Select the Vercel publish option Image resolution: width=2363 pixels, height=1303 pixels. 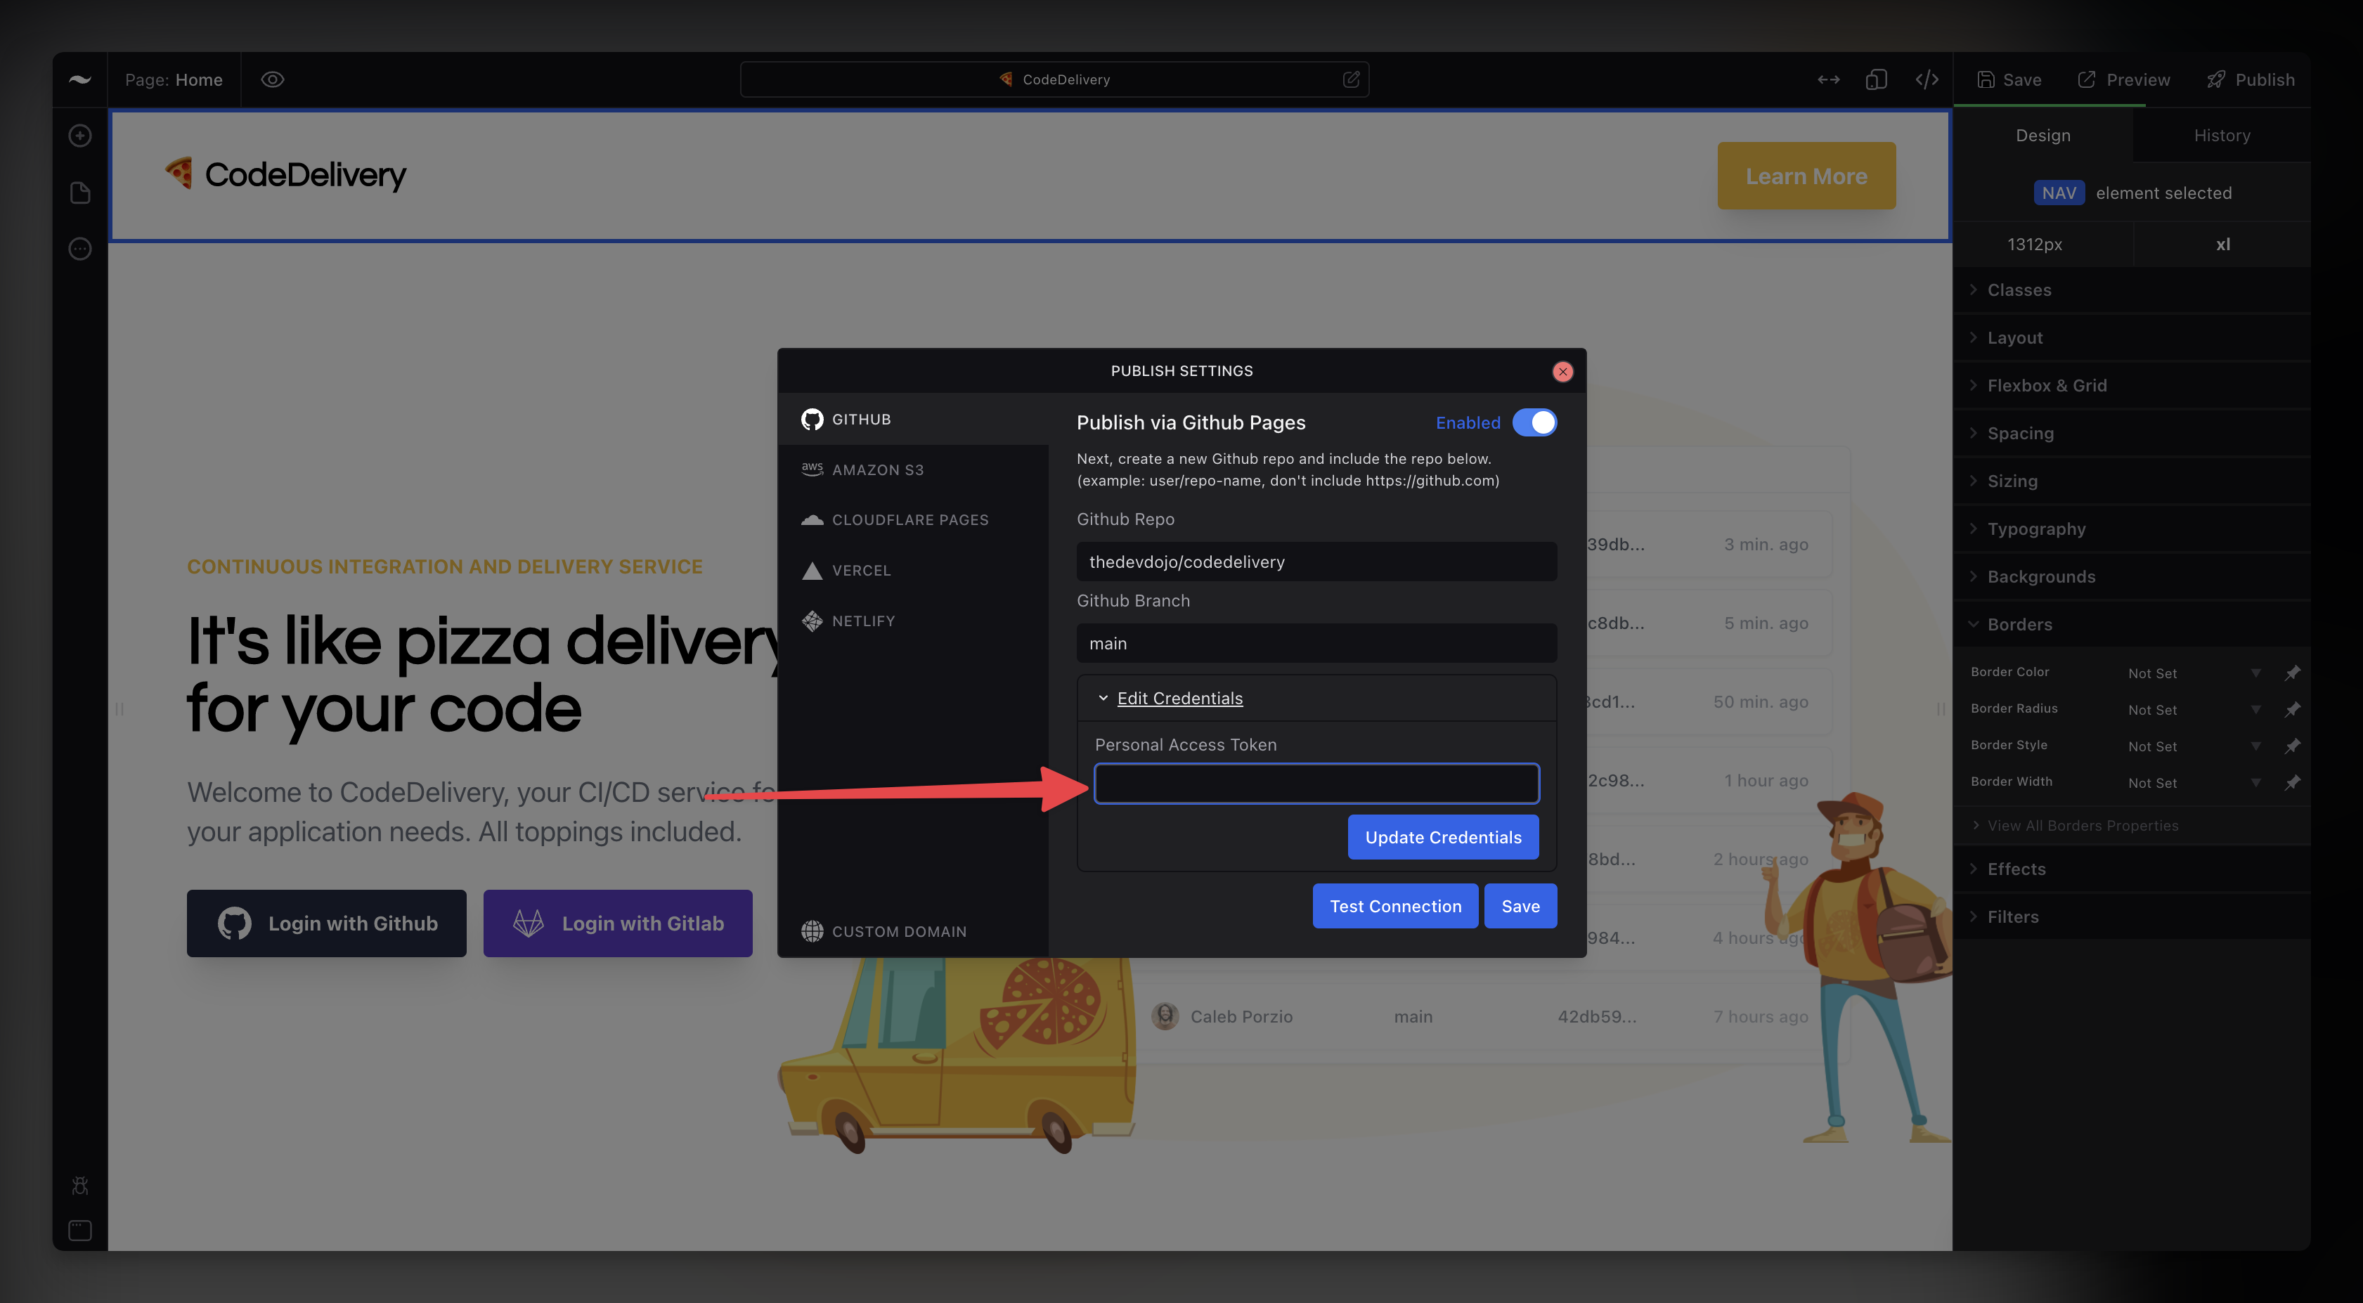coord(913,571)
